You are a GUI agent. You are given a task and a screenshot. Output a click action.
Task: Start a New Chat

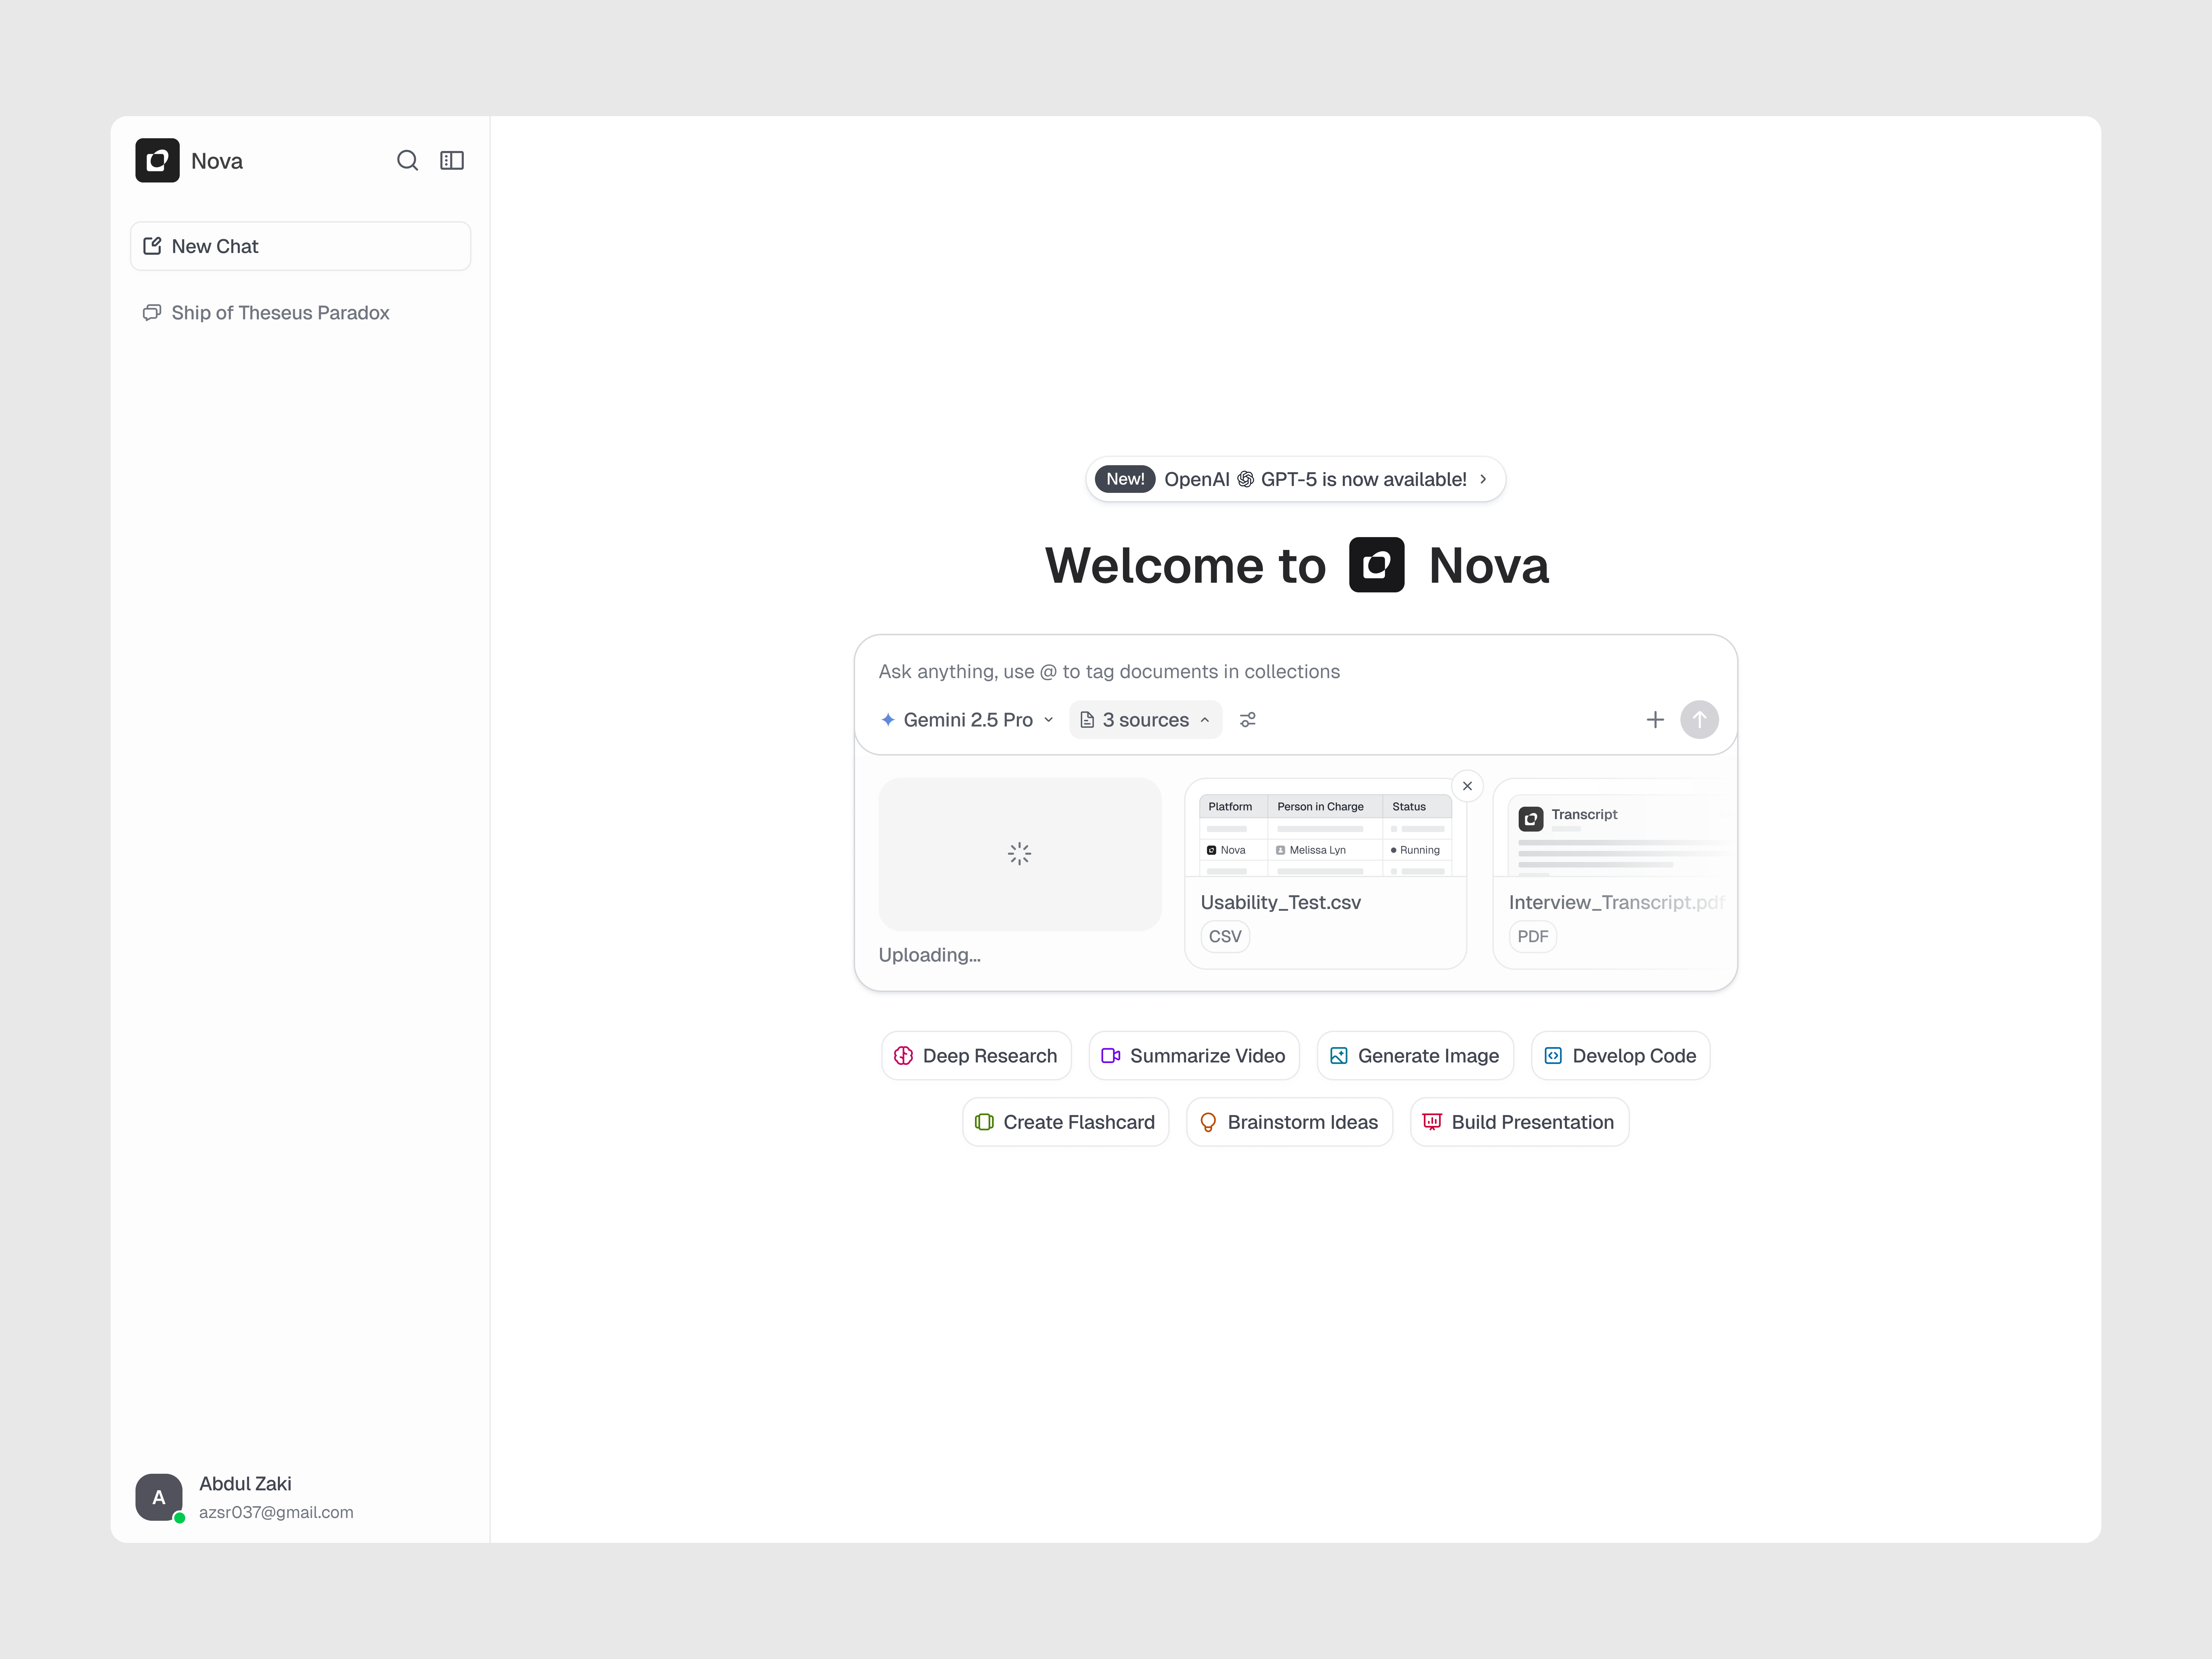coord(300,246)
